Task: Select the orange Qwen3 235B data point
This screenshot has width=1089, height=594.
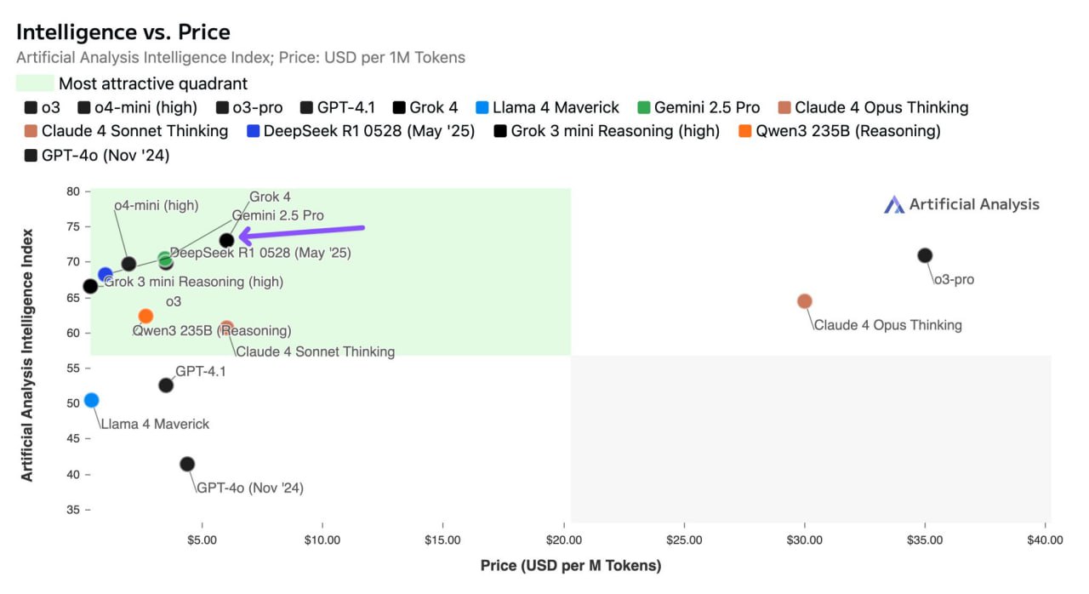Action: pyautogui.click(x=145, y=316)
